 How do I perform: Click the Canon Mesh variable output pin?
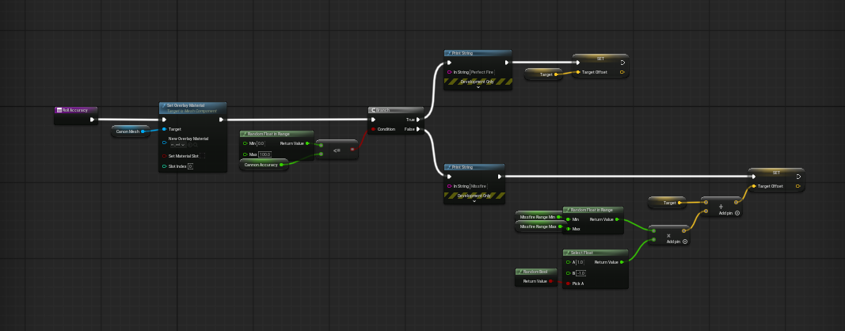(143, 131)
